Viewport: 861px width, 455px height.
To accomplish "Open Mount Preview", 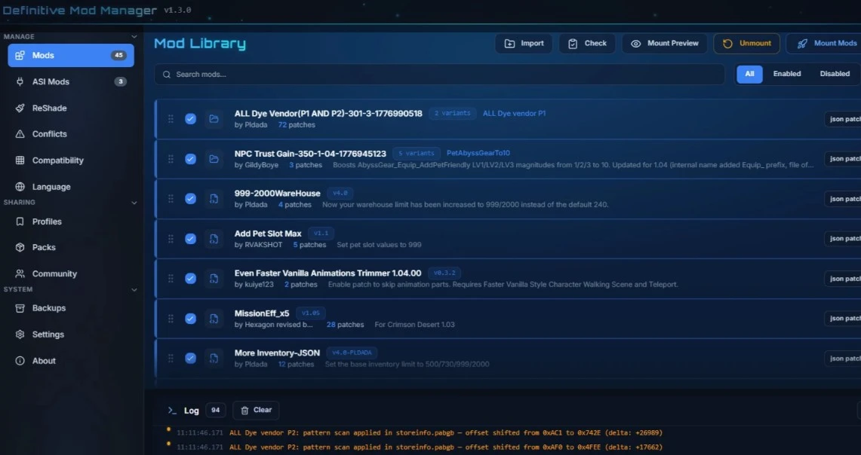I will coord(664,43).
